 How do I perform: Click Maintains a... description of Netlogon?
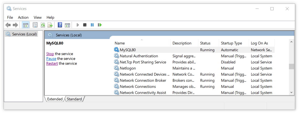click(184, 68)
